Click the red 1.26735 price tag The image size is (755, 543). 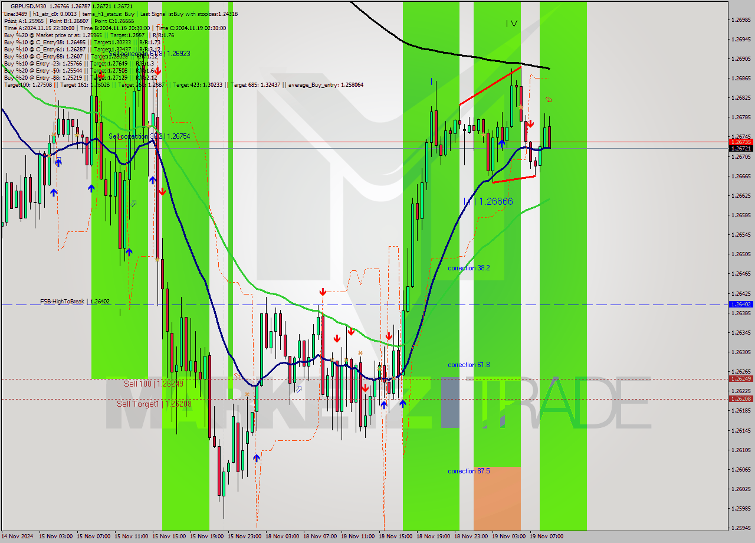coord(741,142)
